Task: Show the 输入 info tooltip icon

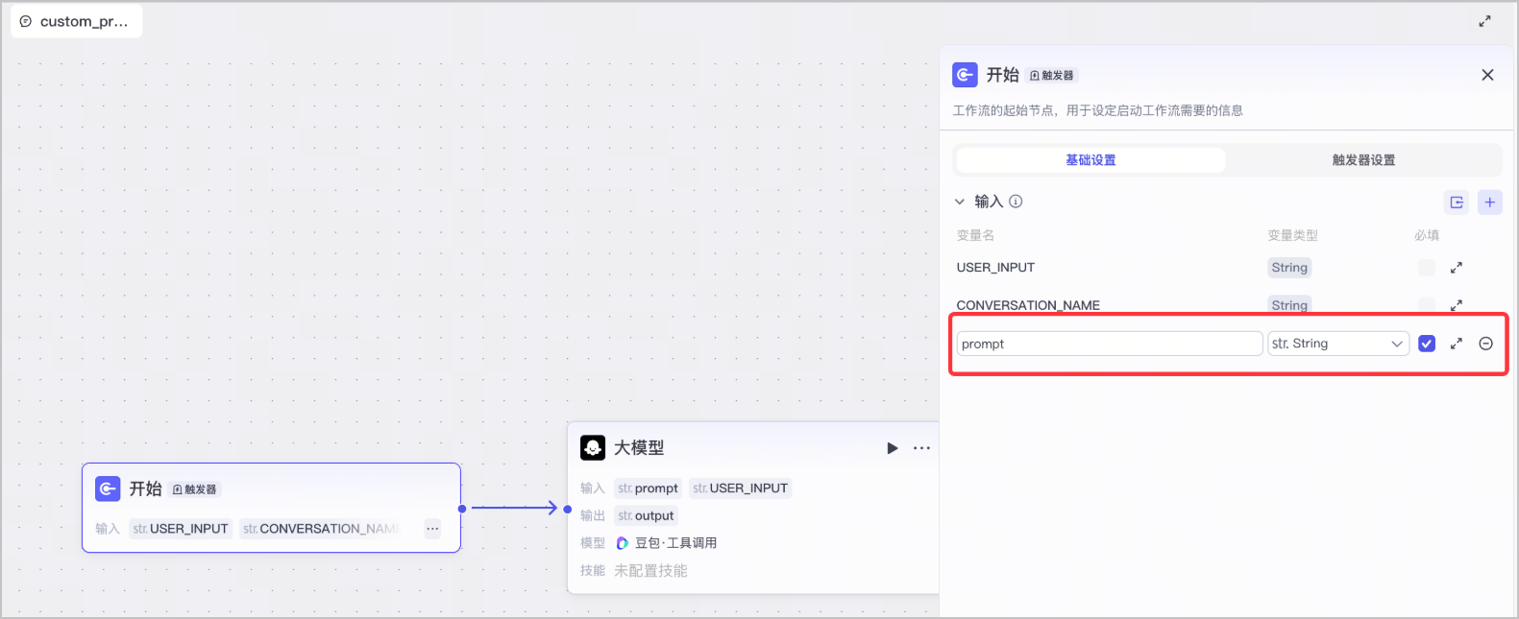Action: [x=1016, y=202]
